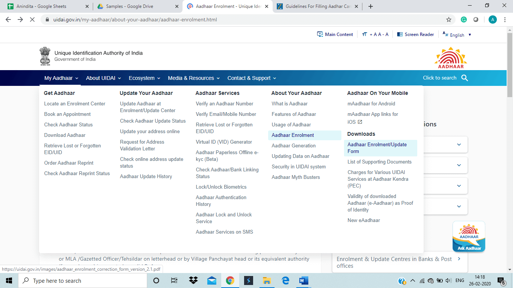Expand the English language dropdown
The image size is (513, 288).
pyautogui.click(x=457, y=35)
